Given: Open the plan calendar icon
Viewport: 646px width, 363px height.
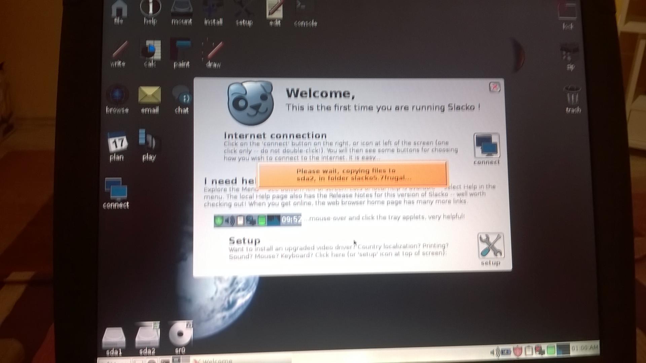Looking at the screenshot, I should (x=117, y=147).
